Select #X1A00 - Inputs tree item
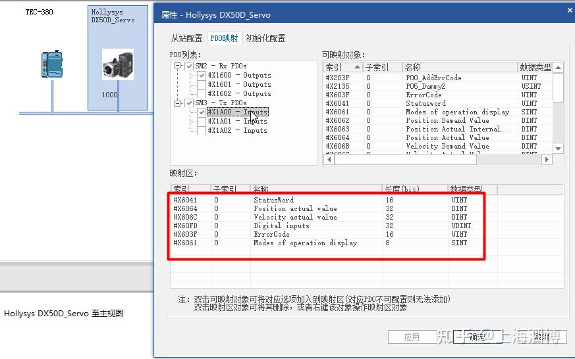This screenshot has width=575, height=359. pyautogui.click(x=238, y=112)
